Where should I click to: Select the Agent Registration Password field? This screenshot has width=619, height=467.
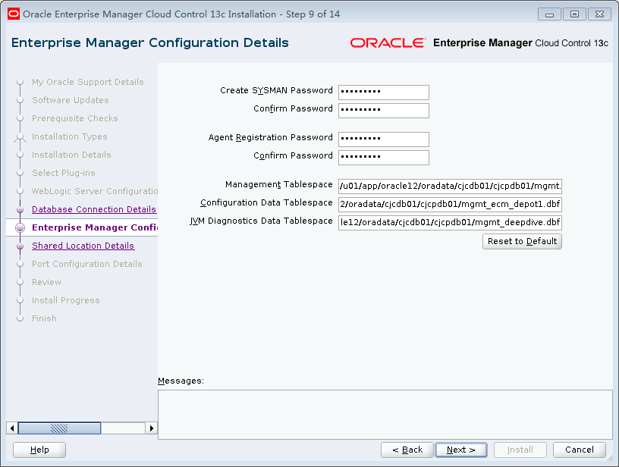(x=383, y=139)
